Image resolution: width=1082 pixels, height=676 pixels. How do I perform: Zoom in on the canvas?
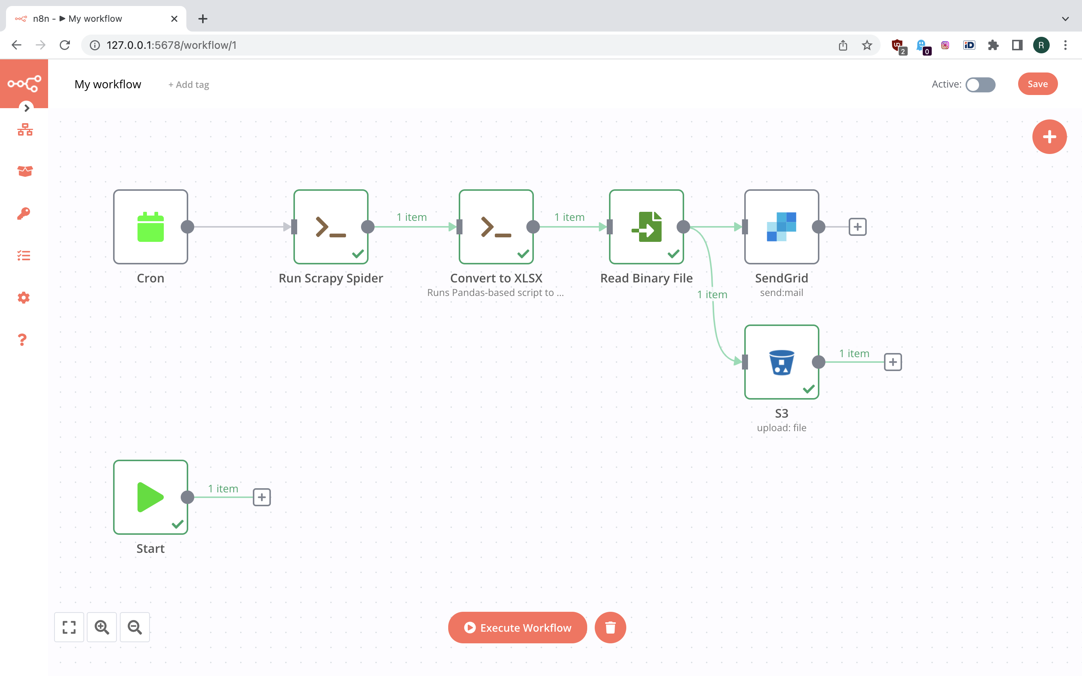[x=102, y=627]
